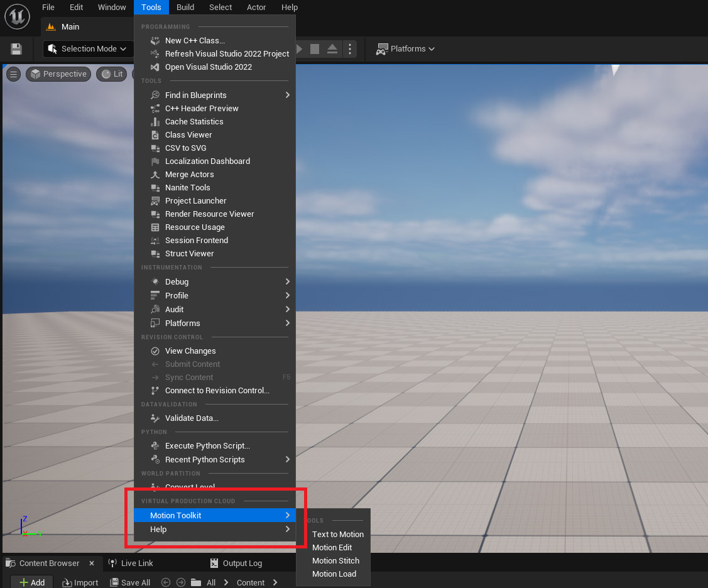The height and width of the screenshot is (588, 708).
Task: Click the Import button in Content Browser
Action: [80, 582]
